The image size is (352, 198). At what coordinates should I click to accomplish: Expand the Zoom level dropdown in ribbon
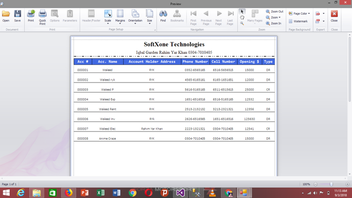[275, 17]
